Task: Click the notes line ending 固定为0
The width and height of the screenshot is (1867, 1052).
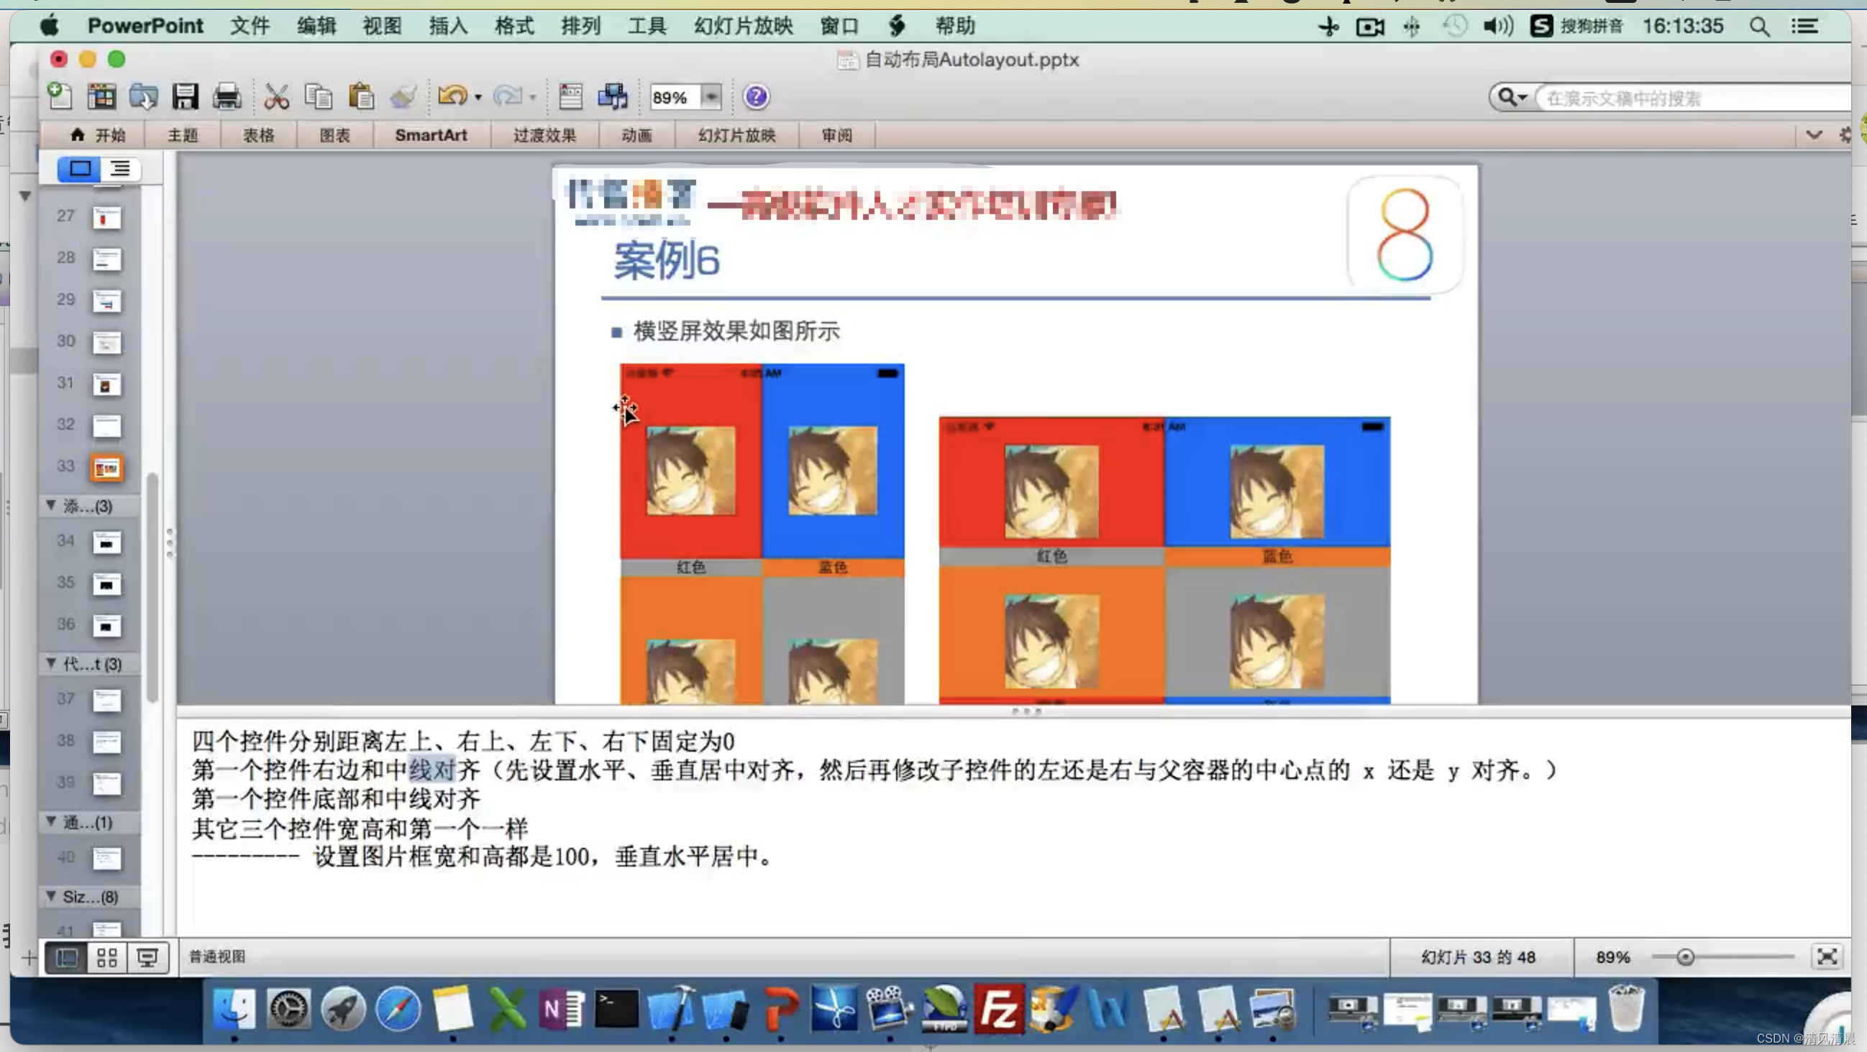Action: coord(463,742)
